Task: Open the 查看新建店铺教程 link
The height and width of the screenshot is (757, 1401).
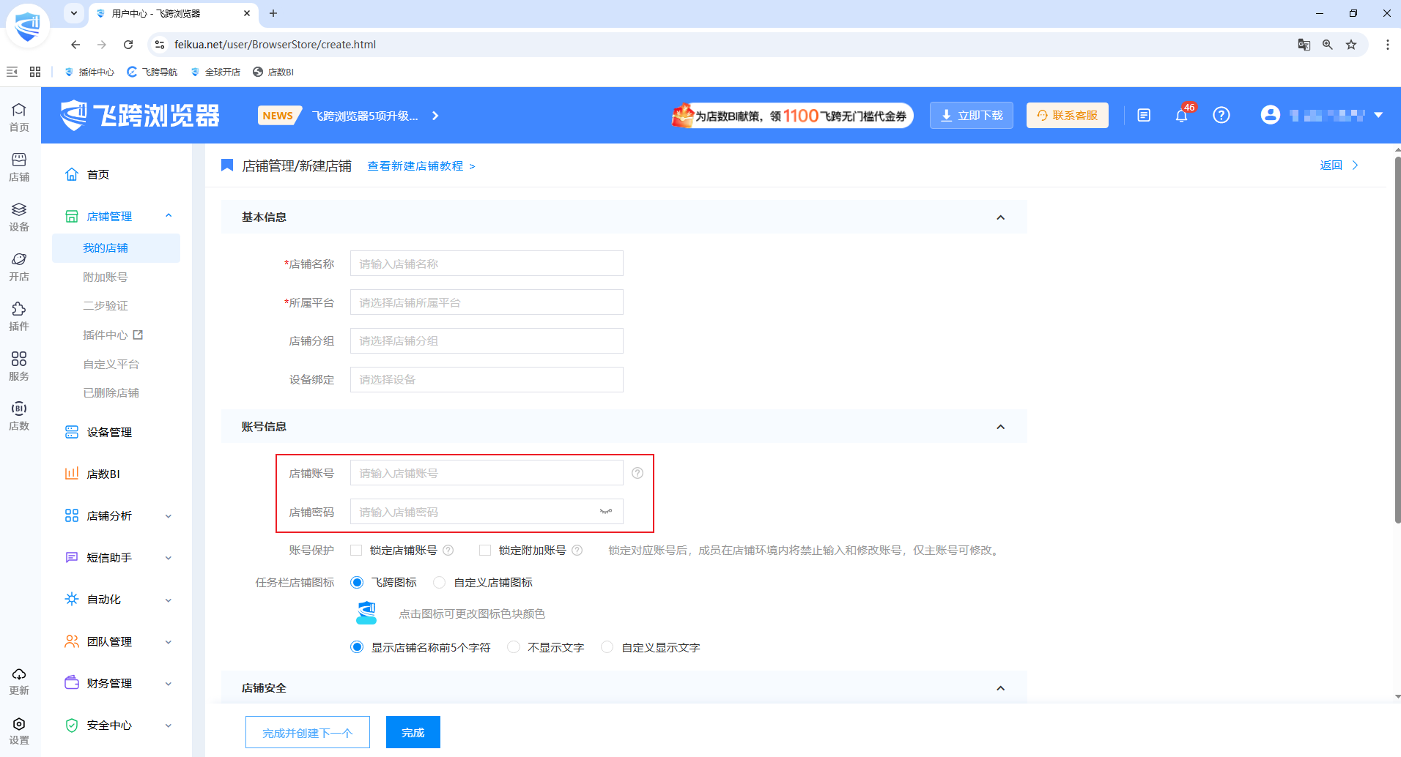Action: tap(421, 166)
